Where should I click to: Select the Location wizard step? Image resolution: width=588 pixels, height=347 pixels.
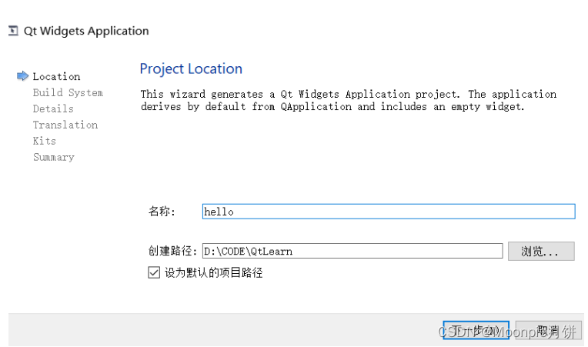click(56, 76)
